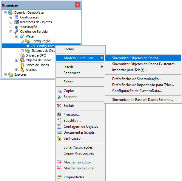Expand the Bibliotecas de Objetos node
This screenshot has width=182, height=181.
click(11, 22)
